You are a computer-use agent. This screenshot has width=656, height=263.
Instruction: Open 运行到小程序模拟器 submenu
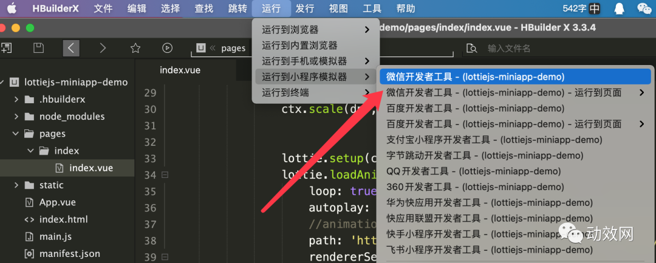[316, 77]
